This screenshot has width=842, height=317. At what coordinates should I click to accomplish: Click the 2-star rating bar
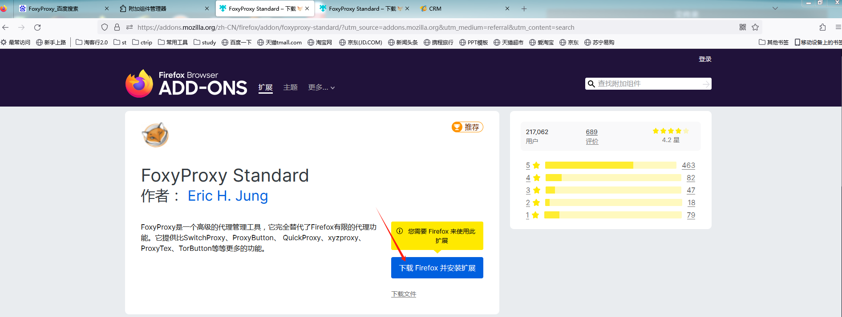(x=613, y=202)
